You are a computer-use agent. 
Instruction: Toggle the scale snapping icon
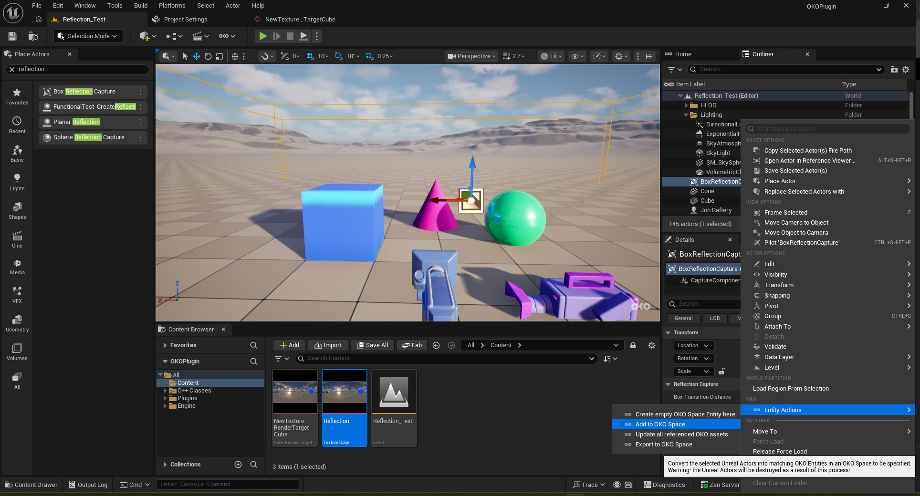click(369, 56)
